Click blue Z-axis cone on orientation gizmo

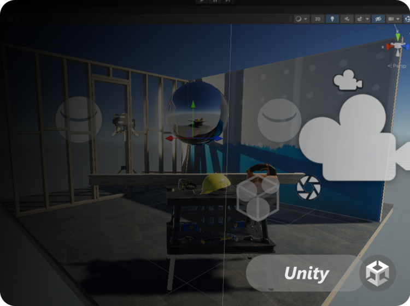[406, 47]
